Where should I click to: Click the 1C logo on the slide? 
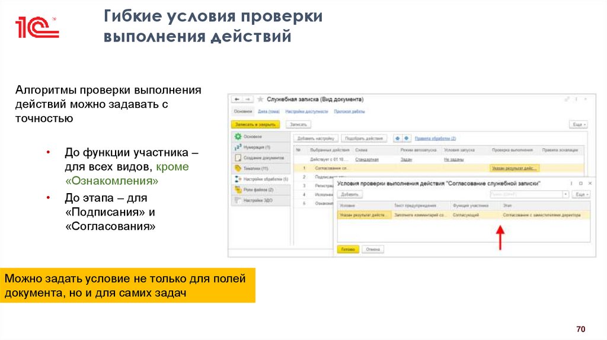(x=37, y=27)
